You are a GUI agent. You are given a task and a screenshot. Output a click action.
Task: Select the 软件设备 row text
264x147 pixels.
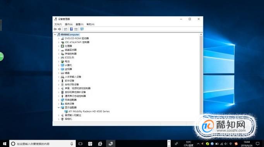click(70, 81)
